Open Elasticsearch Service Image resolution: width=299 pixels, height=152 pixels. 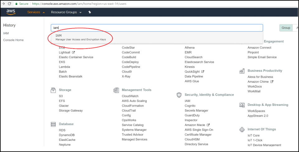click(x=199, y=62)
